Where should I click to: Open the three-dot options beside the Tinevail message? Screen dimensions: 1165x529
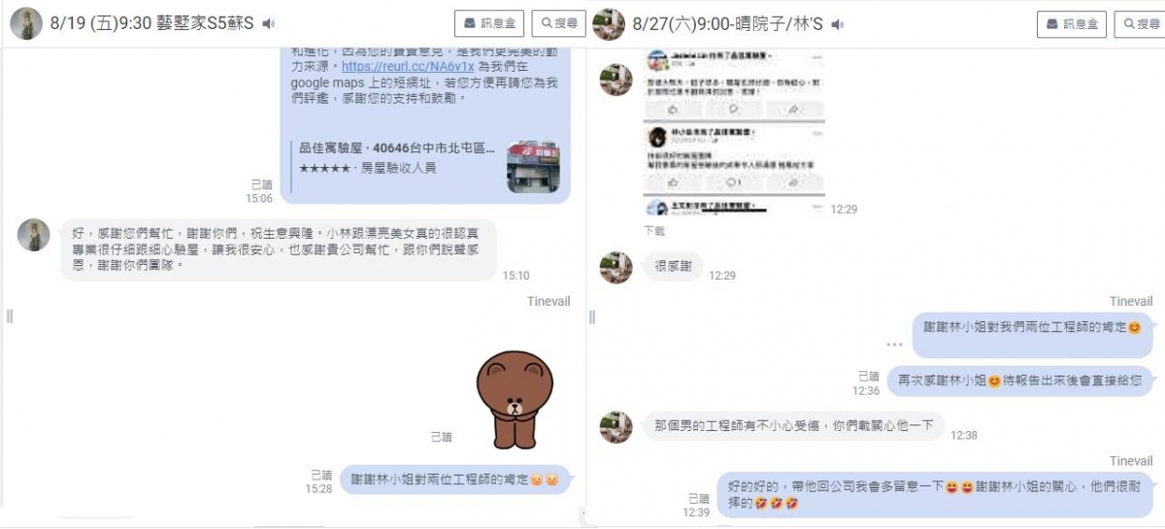pos(894,345)
